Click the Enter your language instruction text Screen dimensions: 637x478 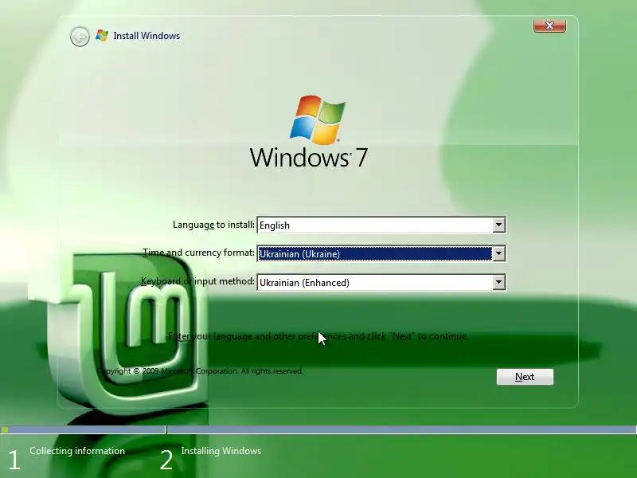pos(318,336)
